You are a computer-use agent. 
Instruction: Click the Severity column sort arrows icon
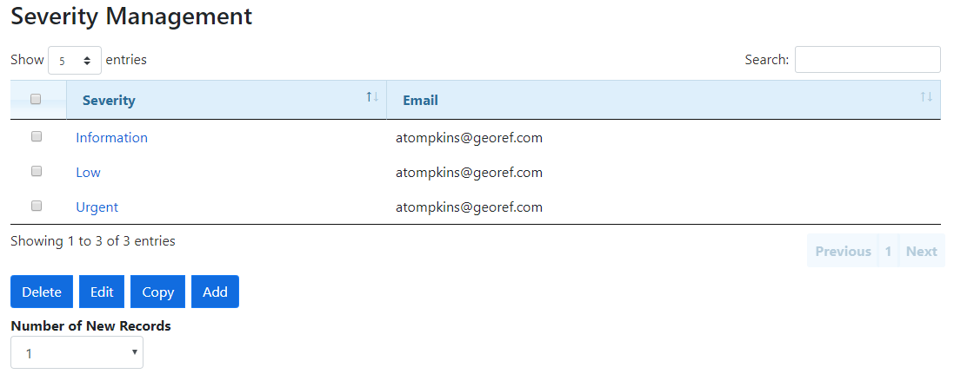(x=372, y=96)
